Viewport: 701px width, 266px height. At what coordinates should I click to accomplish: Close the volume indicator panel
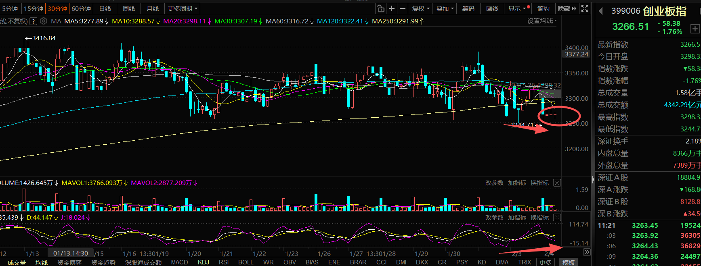pos(557,183)
